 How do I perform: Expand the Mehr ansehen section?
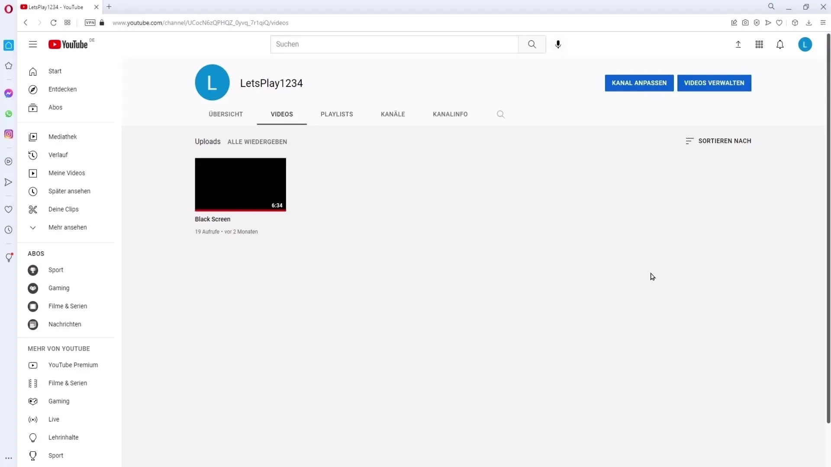pyautogui.click(x=68, y=227)
